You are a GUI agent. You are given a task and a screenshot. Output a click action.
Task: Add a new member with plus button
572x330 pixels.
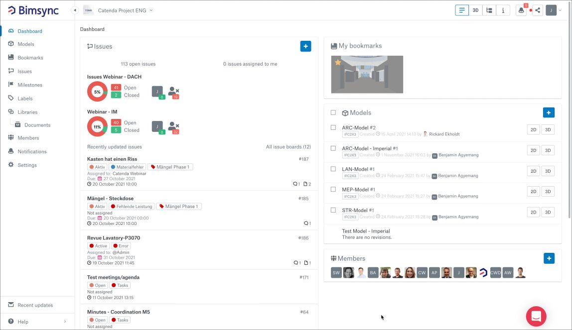coord(549,258)
